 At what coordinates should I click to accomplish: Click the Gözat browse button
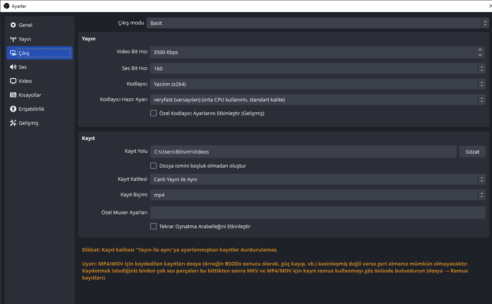(473, 152)
